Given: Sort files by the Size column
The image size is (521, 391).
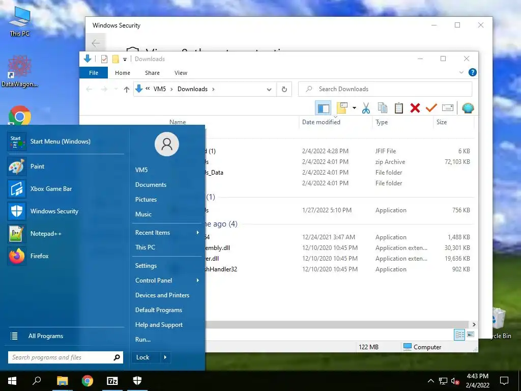Looking at the screenshot, I should click(441, 122).
